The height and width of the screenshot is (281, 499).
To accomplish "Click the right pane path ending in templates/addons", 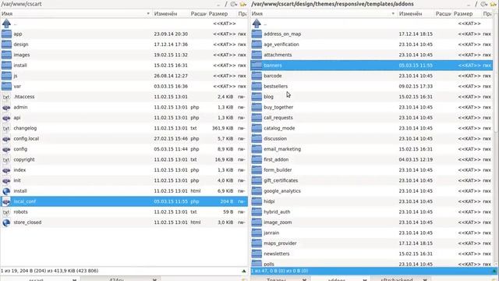I will coord(333,4).
